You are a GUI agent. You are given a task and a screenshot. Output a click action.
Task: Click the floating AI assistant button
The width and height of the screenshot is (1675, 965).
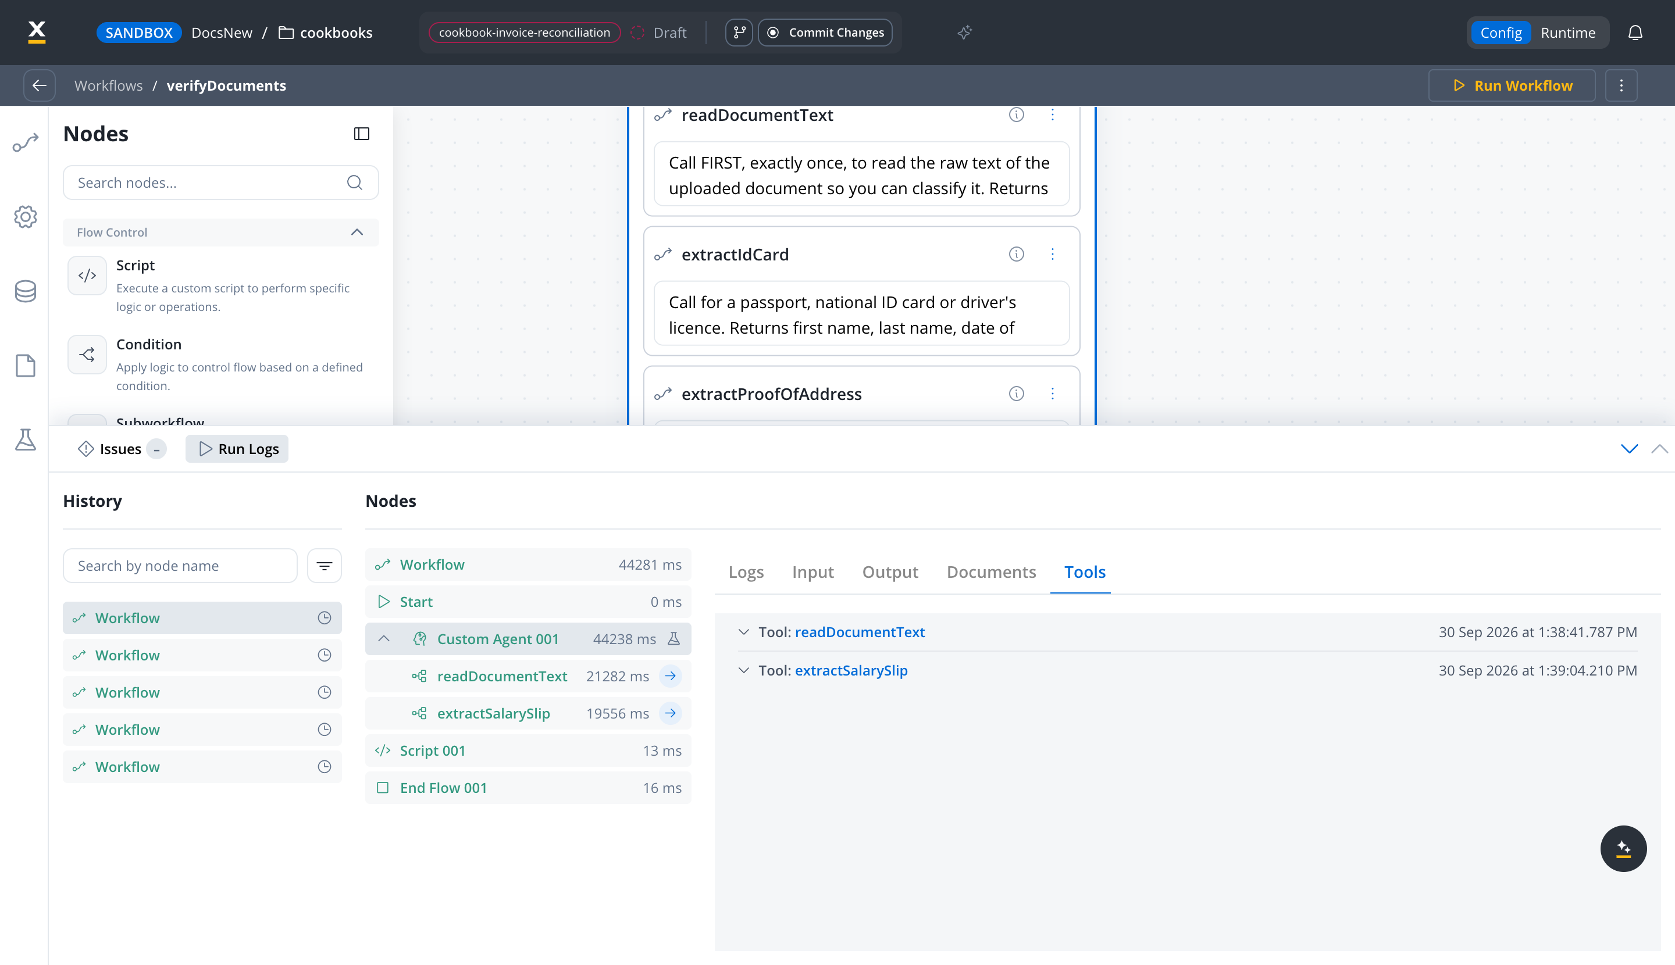pyautogui.click(x=1623, y=848)
